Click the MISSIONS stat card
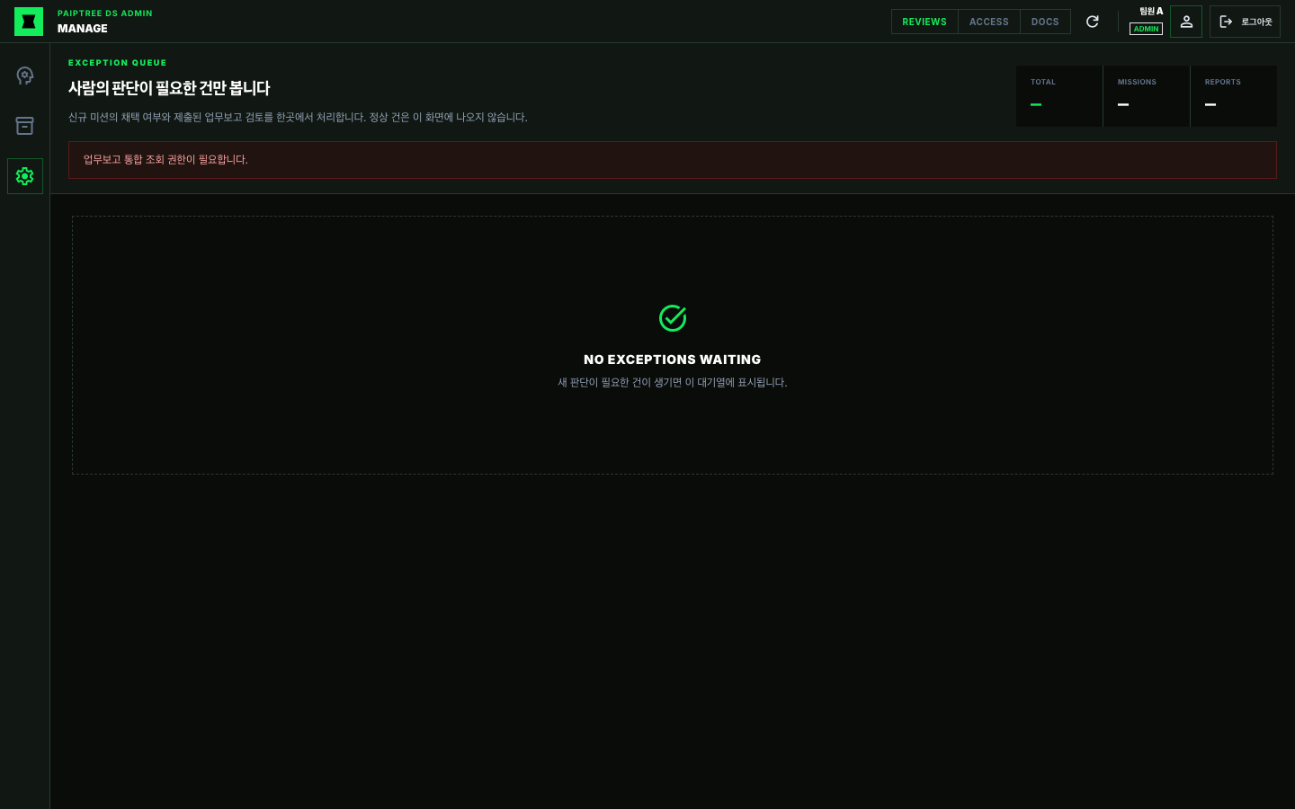This screenshot has height=809, width=1295. (1147, 96)
